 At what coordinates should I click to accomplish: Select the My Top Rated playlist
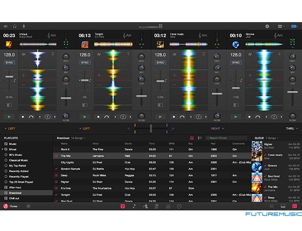tap(17, 166)
